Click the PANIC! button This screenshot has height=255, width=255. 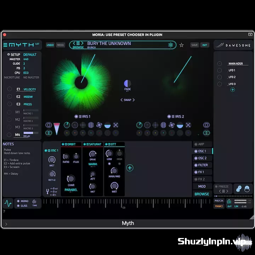(x=219, y=206)
